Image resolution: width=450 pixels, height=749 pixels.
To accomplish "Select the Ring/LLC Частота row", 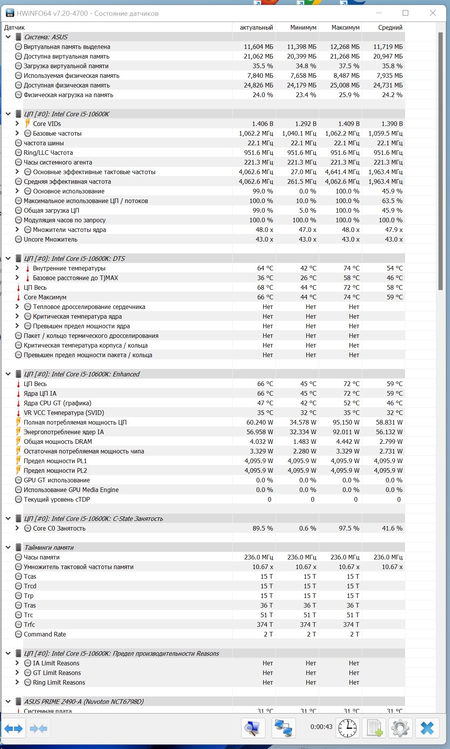I will (203, 153).
